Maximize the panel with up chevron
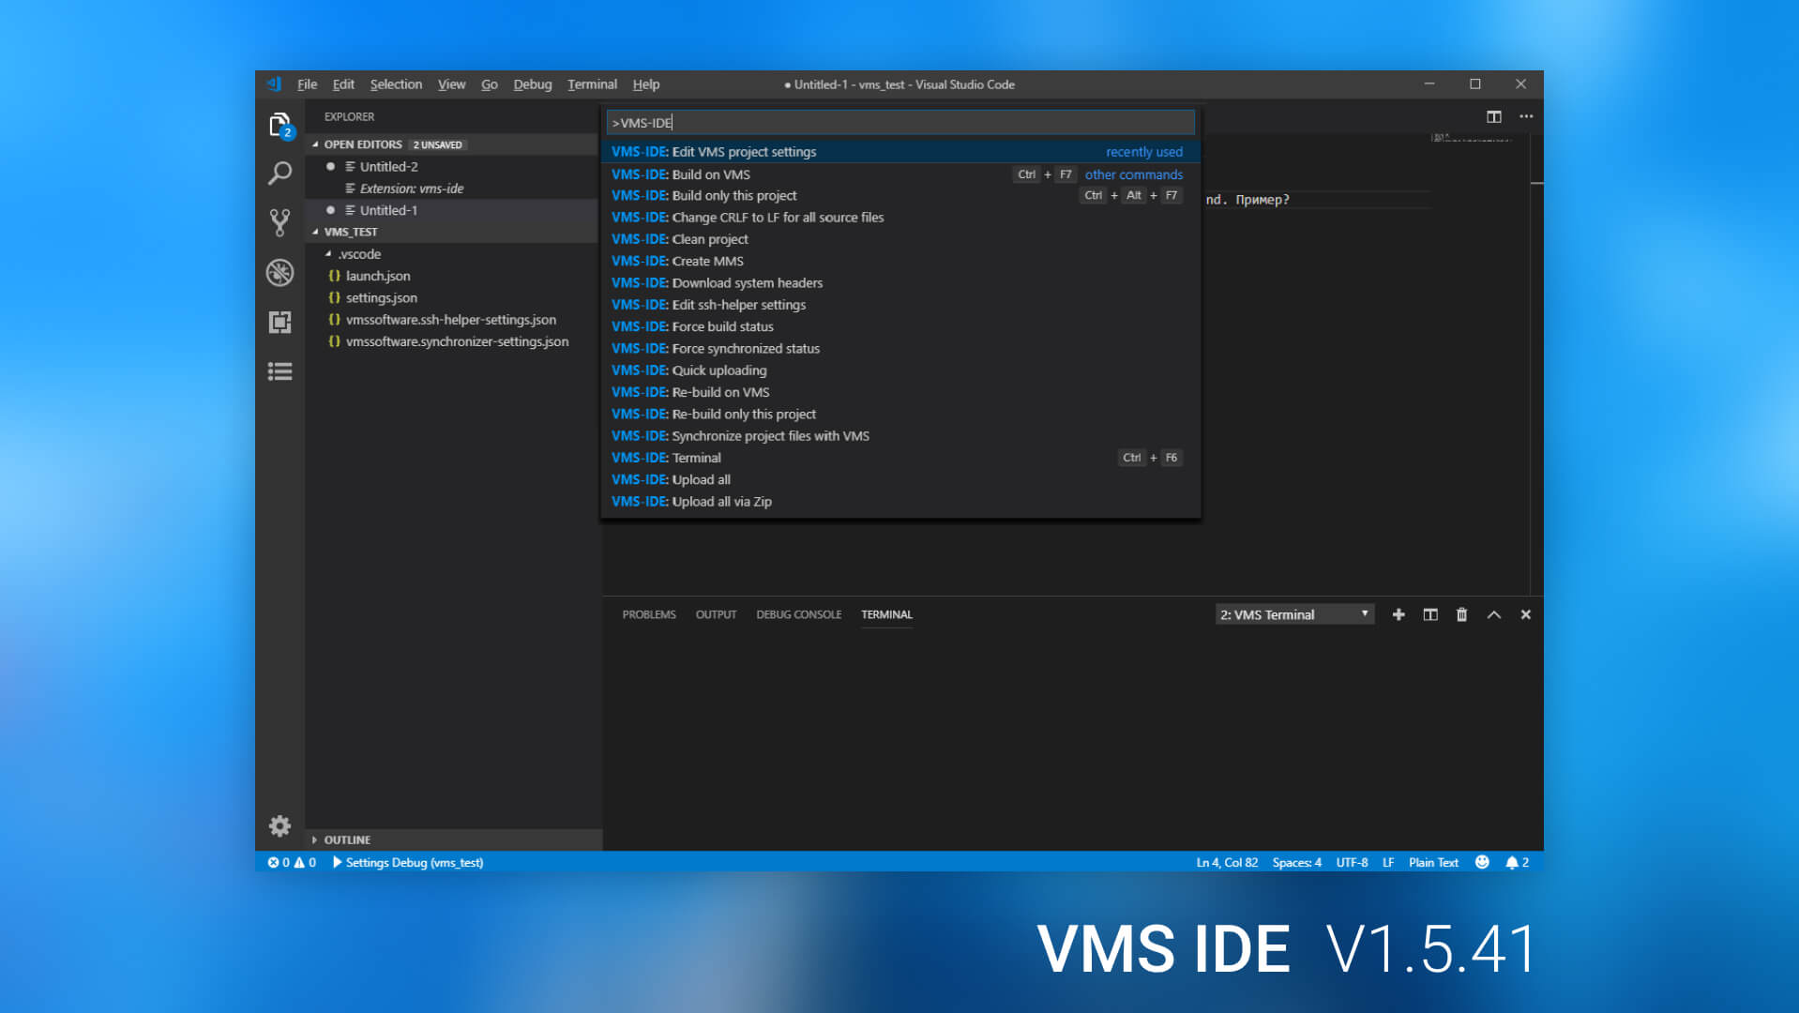 (x=1493, y=614)
